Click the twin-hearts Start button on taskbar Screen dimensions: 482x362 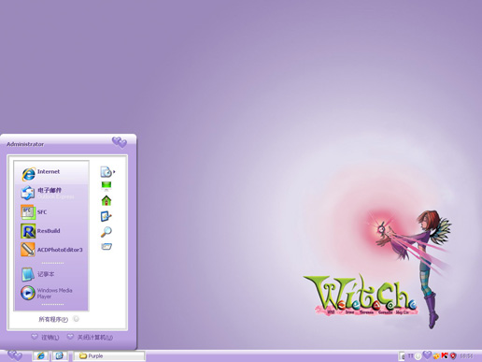[x=15, y=355]
